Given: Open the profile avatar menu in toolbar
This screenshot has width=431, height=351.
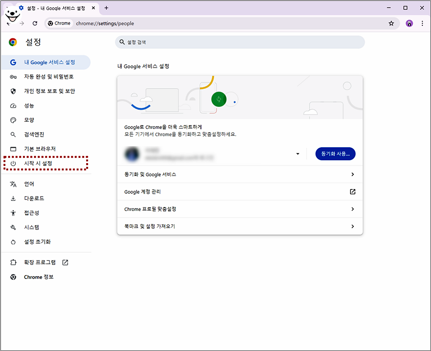Looking at the screenshot, I should click(x=409, y=23).
